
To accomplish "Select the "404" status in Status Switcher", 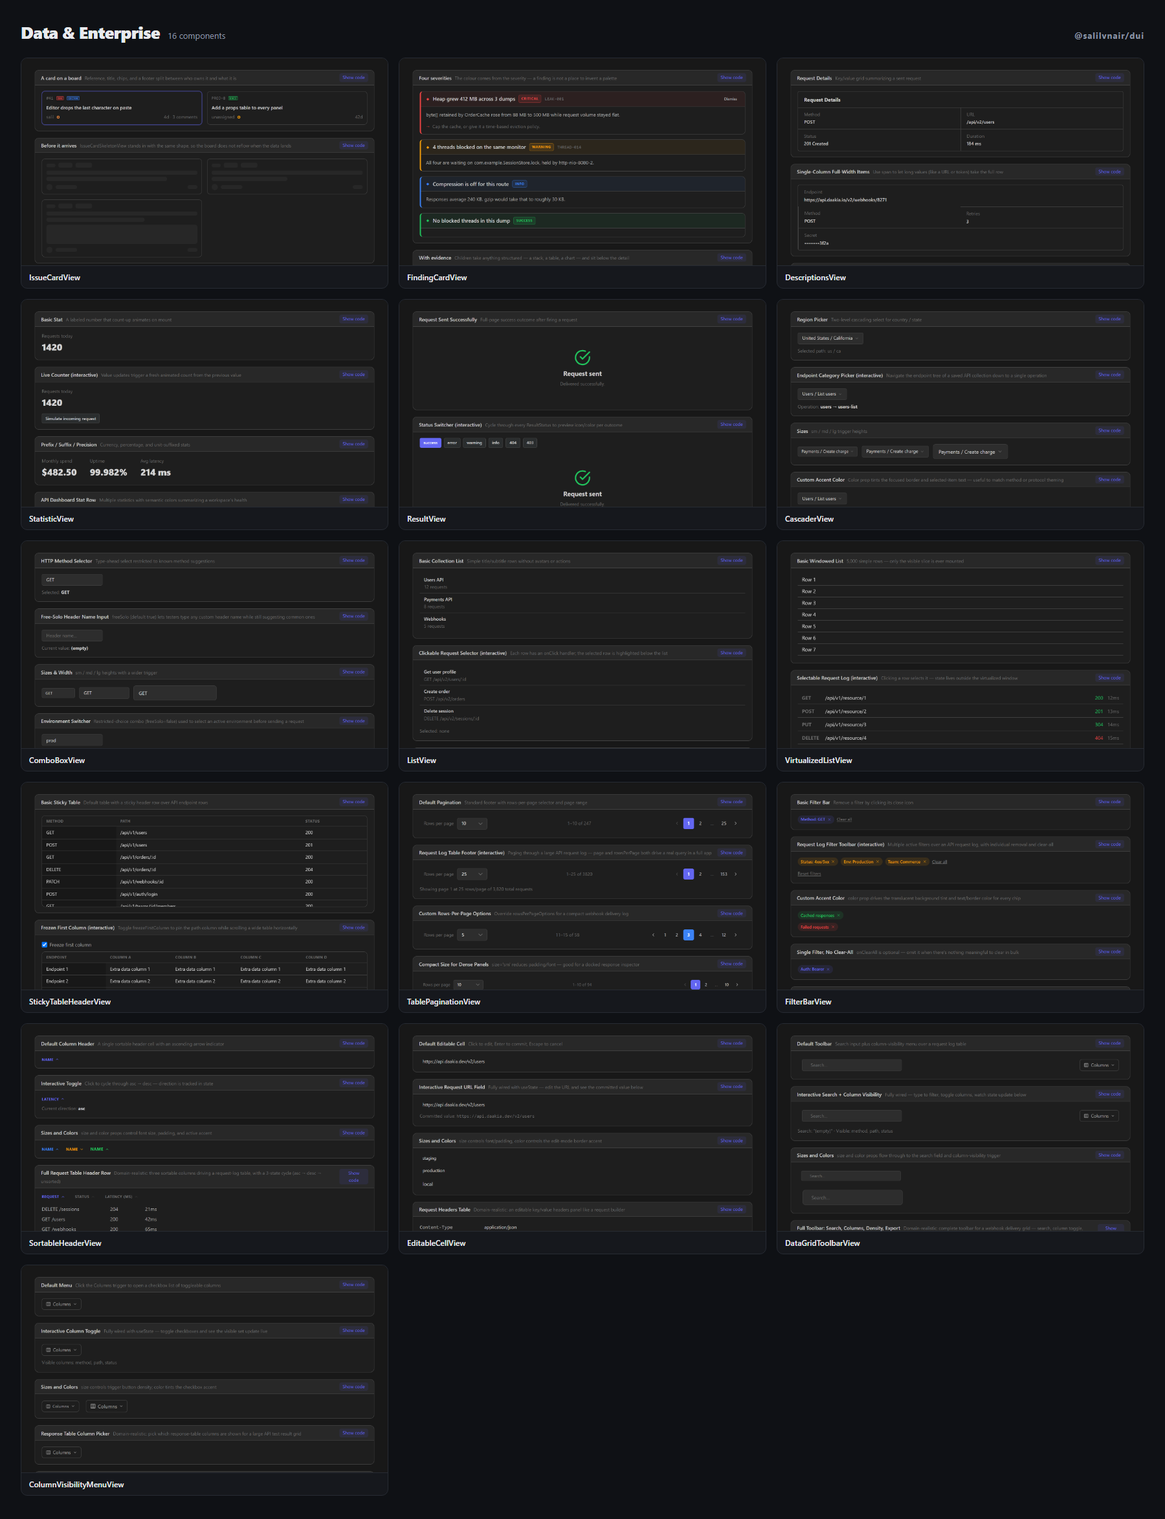I will click(x=513, y=442).
